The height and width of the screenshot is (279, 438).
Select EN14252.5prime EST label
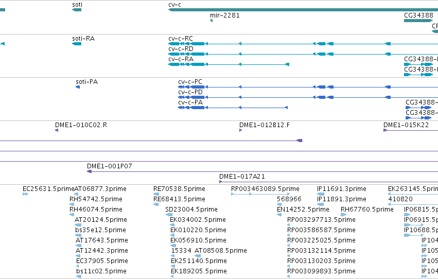pyautogui.click(x=303, y=209)
